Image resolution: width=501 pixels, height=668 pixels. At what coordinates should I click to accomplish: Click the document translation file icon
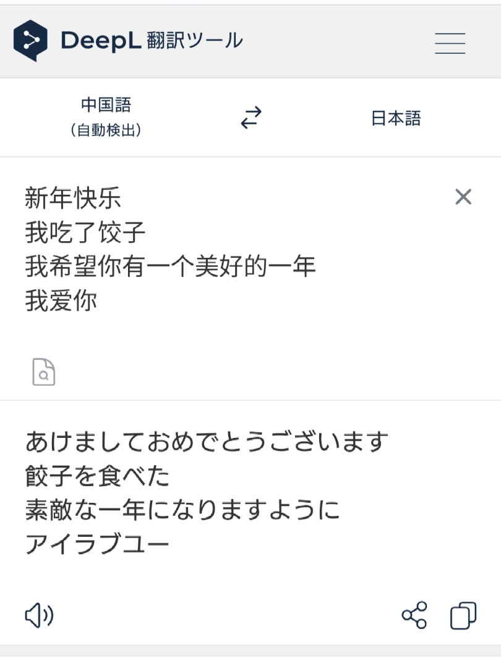(44, 372)
